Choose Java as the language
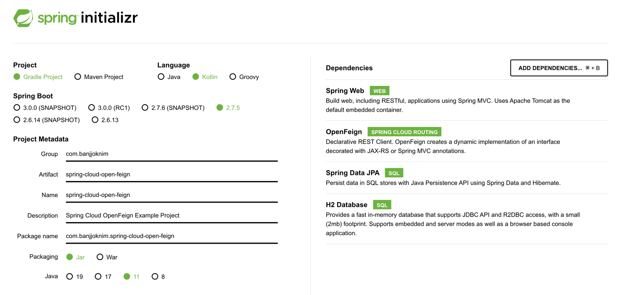This screenshot has width=622, height=295. point(161,77)
